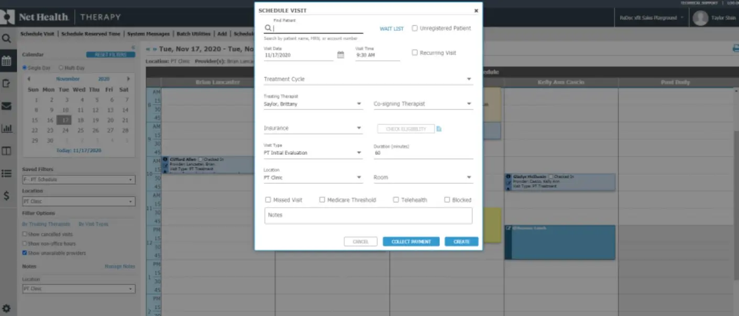The image size is (739, 316).
Task: Click the dollar sign billing icon
Action: tap(7, 197)
